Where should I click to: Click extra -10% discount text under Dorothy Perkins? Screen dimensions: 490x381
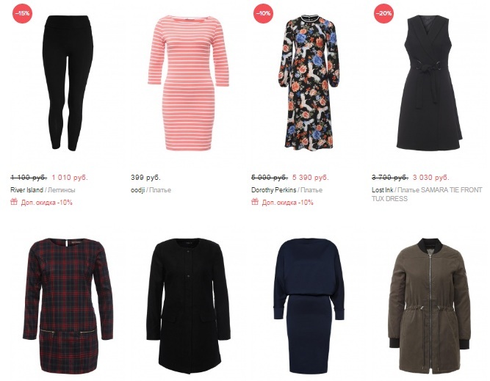point(287,203)
